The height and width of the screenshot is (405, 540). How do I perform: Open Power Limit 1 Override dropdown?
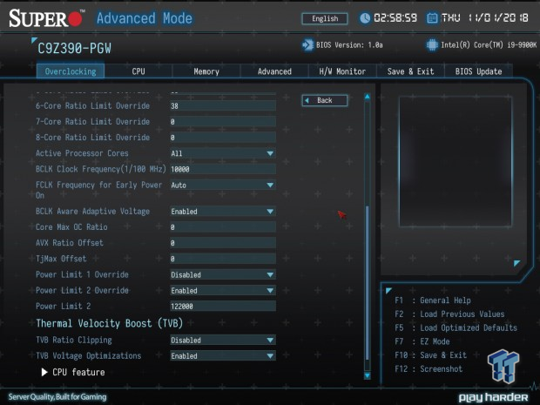click(x=223, y=274)
